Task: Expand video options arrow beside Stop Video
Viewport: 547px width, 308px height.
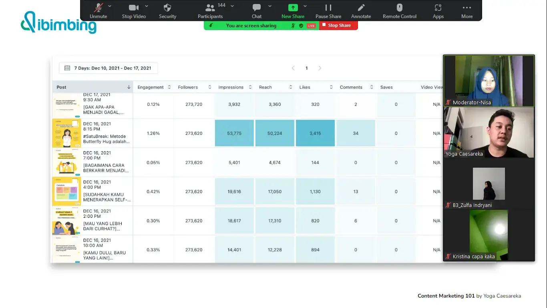Action: [x=147, y=6]
